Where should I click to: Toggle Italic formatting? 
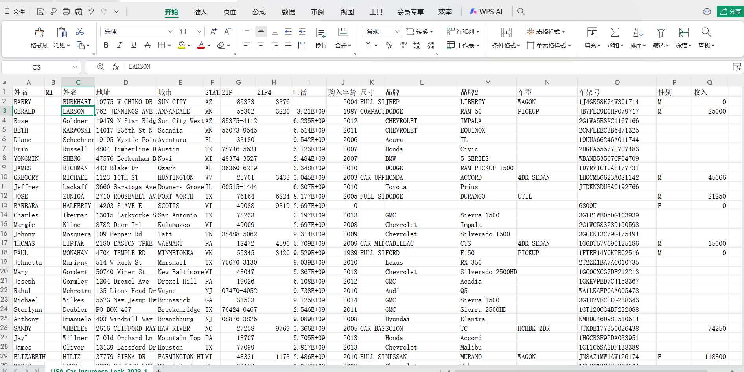[x=120, y=45]
